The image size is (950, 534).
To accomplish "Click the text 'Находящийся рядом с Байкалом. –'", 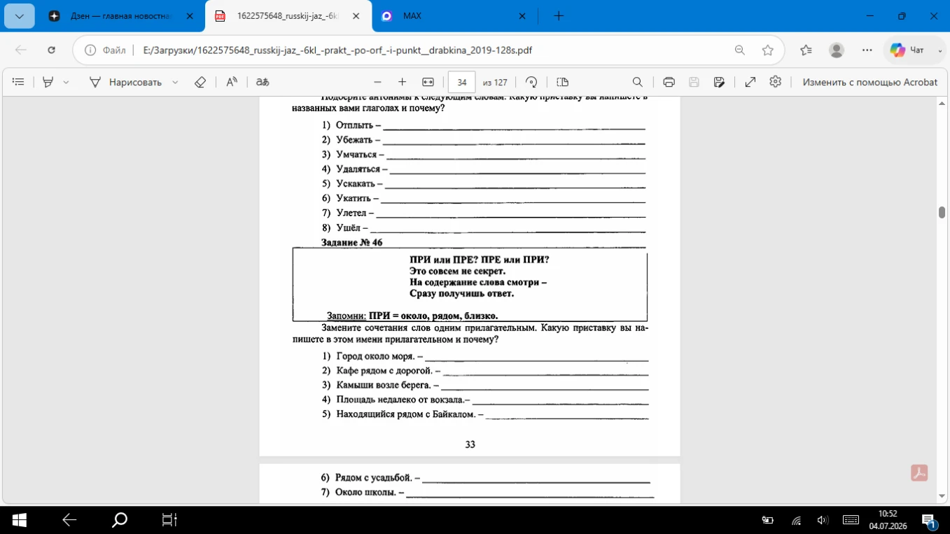I will coord(410,414).
